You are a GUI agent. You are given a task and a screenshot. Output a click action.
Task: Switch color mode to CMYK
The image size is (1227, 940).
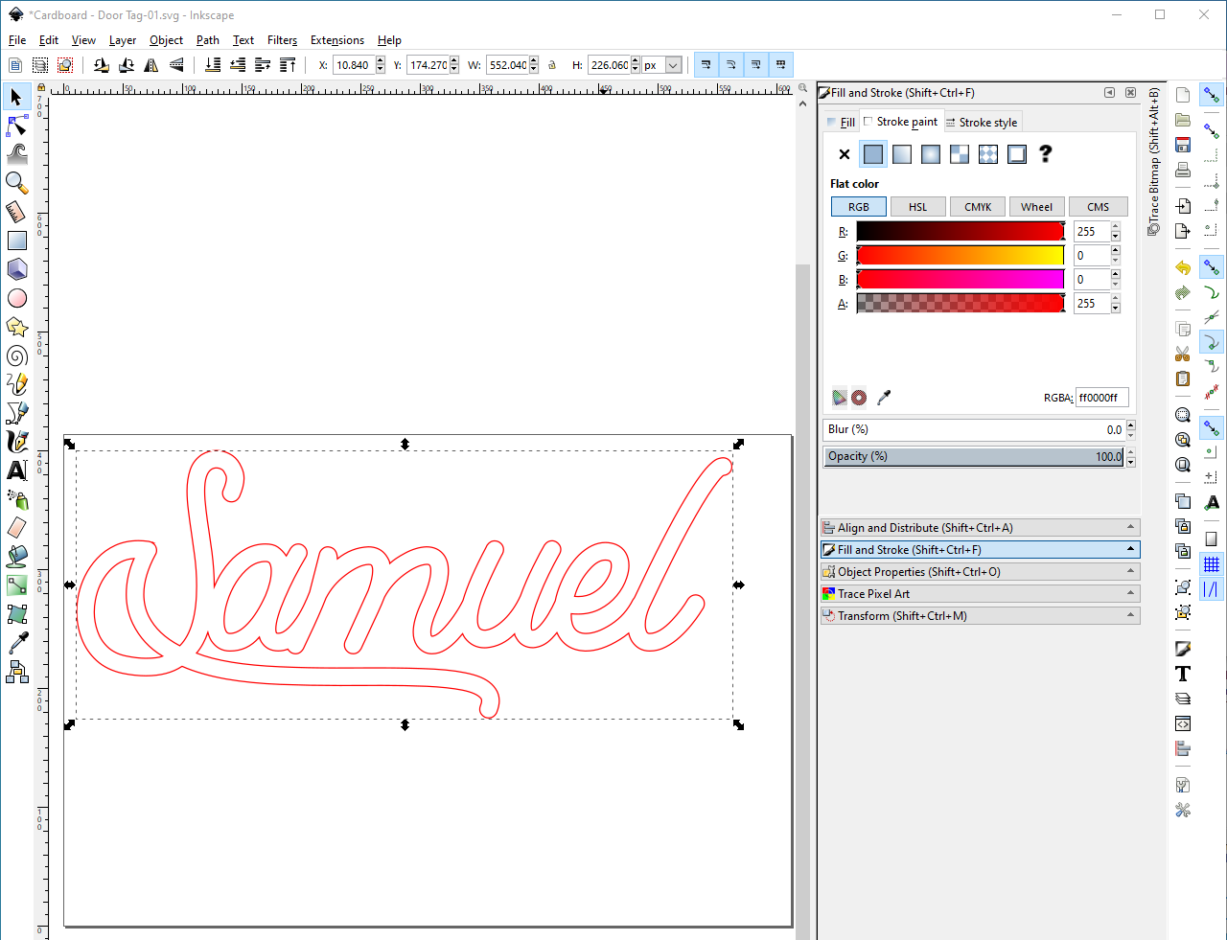(x=978, y=206)
